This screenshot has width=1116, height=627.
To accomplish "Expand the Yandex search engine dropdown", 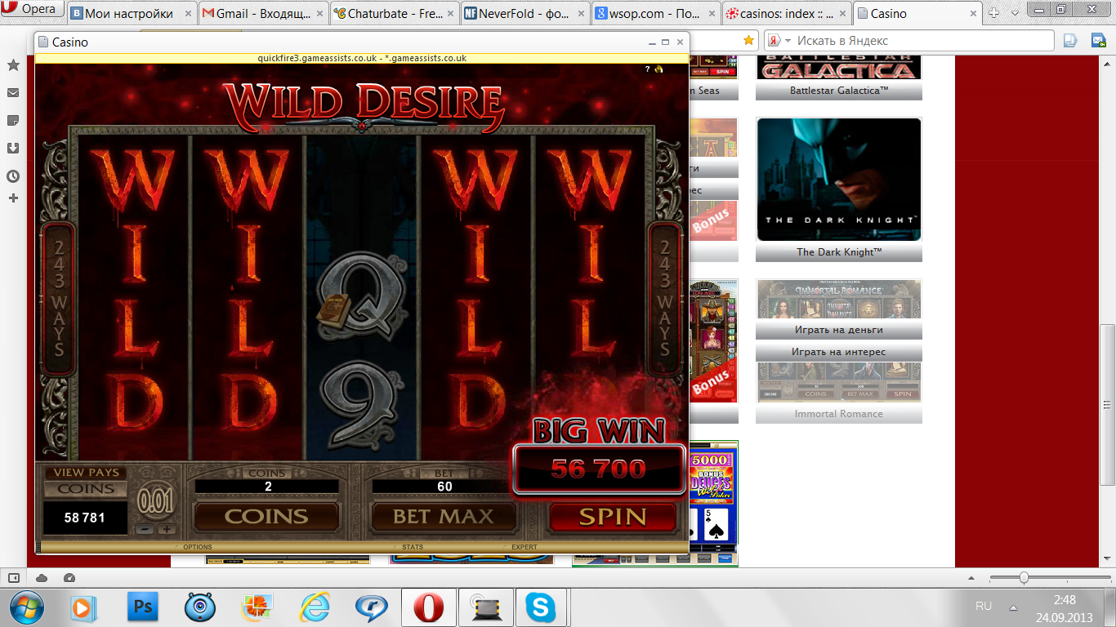I will click(788, 41).
